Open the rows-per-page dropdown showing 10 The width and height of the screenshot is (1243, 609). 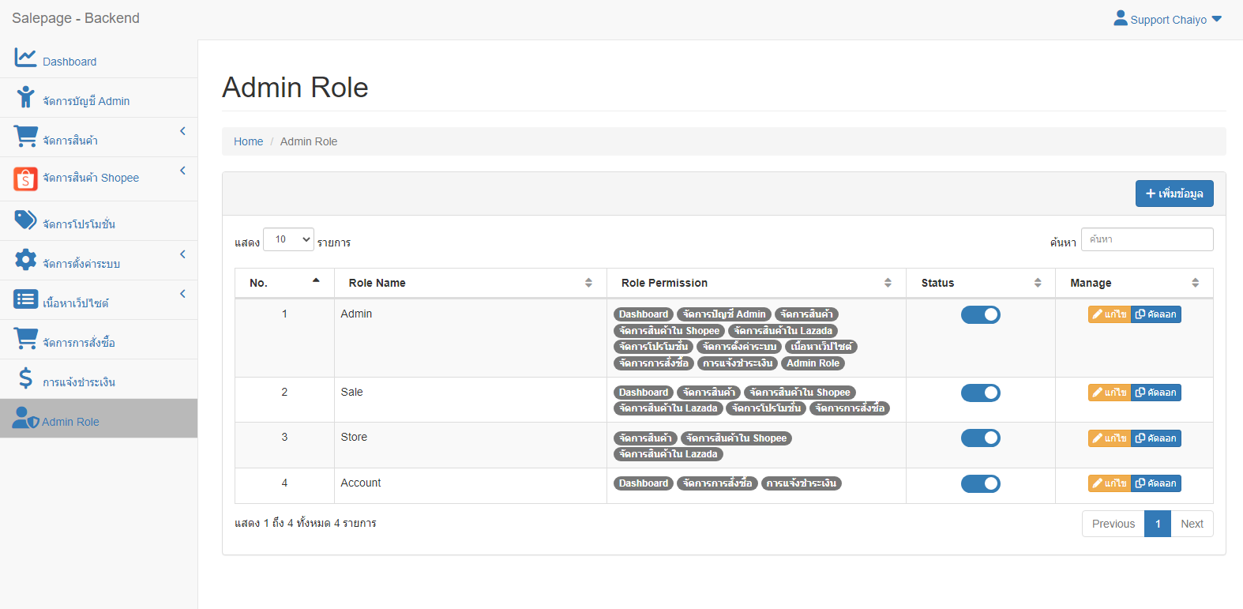tap(288, 239)
